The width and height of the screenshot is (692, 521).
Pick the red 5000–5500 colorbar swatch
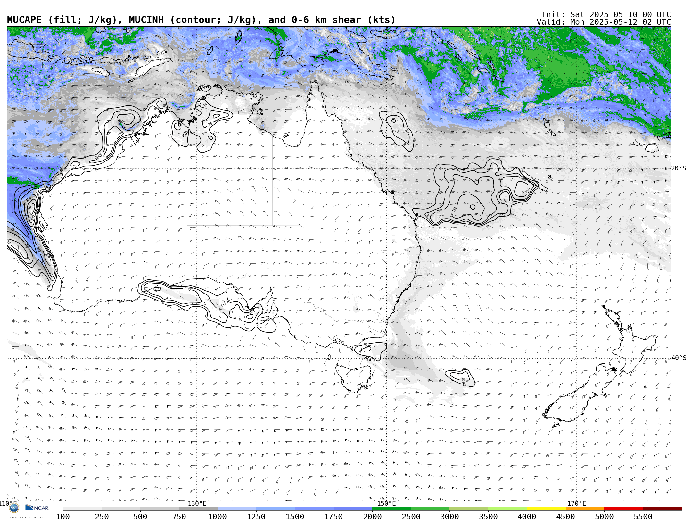point(623,509)
